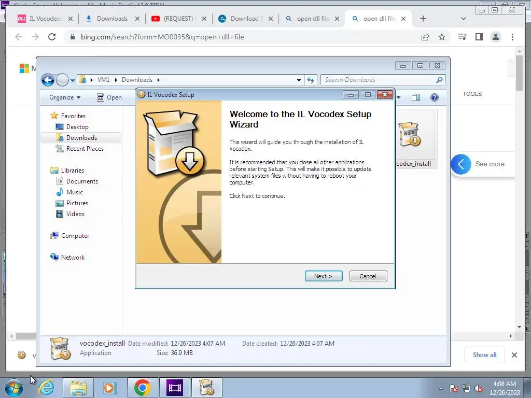The height and width of the screenshot is (398, 531).
Task: Open Videos library
Action: tap(70, 214)
